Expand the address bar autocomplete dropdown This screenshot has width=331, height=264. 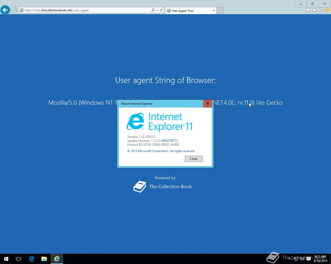coord(157,10)
